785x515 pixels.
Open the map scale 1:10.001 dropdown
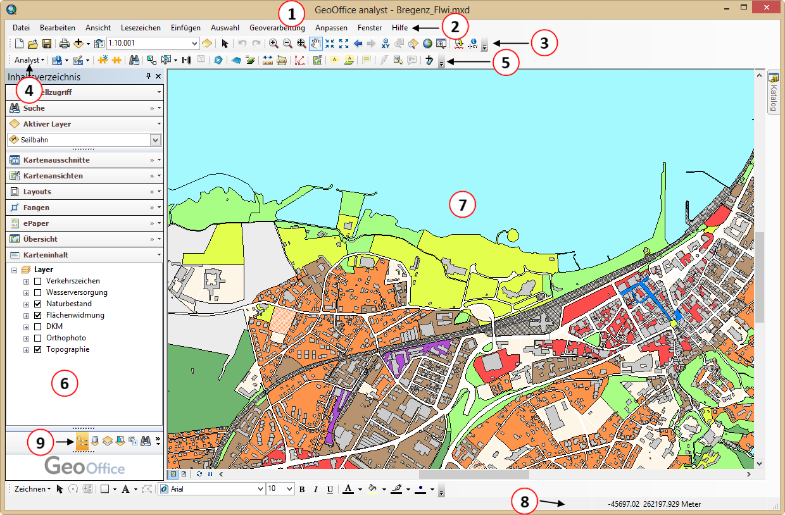pos(194,44)
